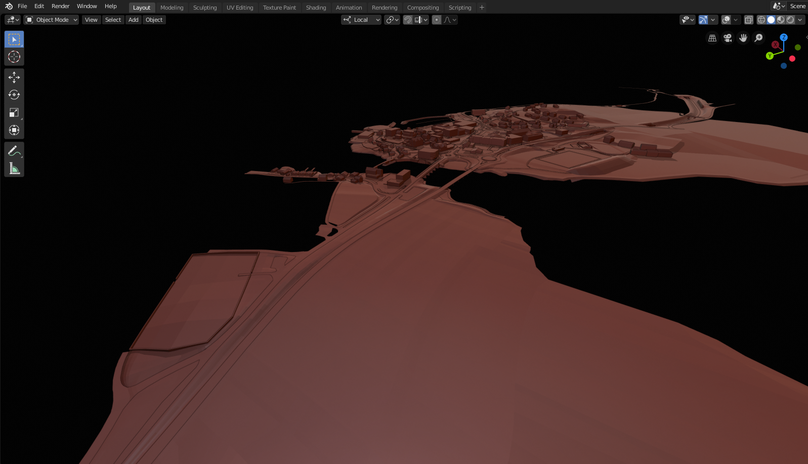The height and width of the screenshot is (464, 808).
Task: Enable proportional editing toggle
Action: [437, 20]
